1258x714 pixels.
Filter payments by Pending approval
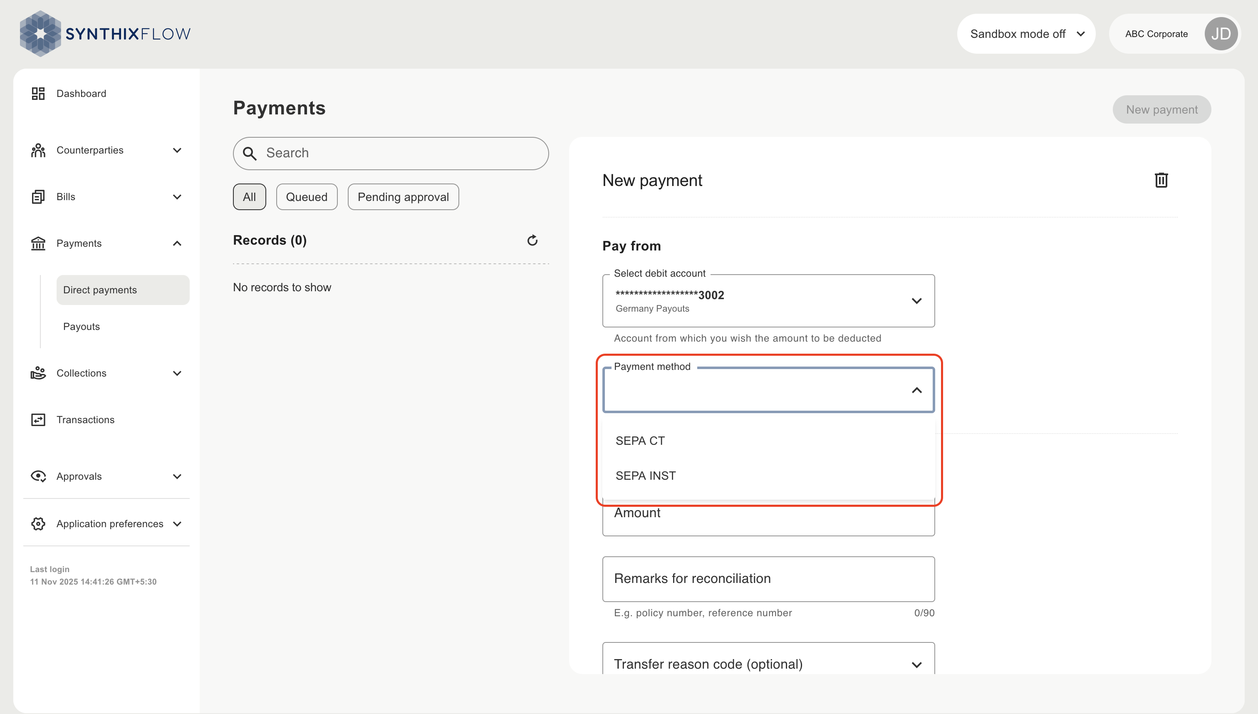[404, 197]
